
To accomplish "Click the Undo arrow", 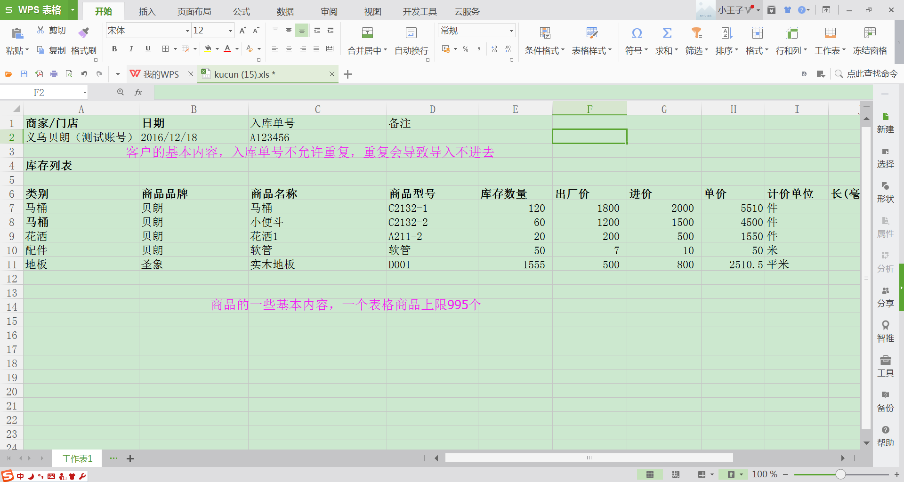I will [84, 74].
